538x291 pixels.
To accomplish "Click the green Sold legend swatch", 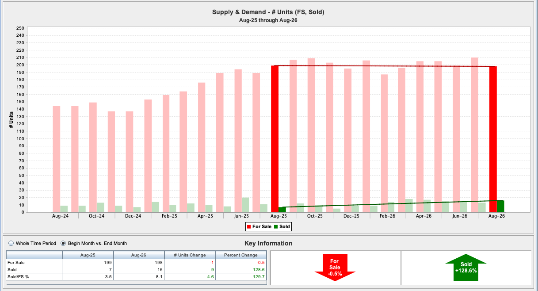I will click(275, 227).
